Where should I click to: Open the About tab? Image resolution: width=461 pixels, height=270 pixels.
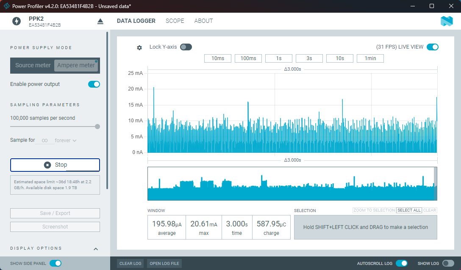pyautogui.click(x=203, y=21)
